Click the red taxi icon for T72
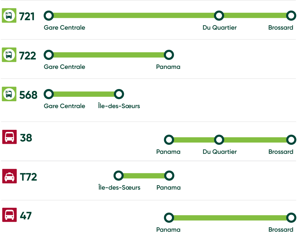This screenshot has width=298, height=240. click(x=10, y=176)
